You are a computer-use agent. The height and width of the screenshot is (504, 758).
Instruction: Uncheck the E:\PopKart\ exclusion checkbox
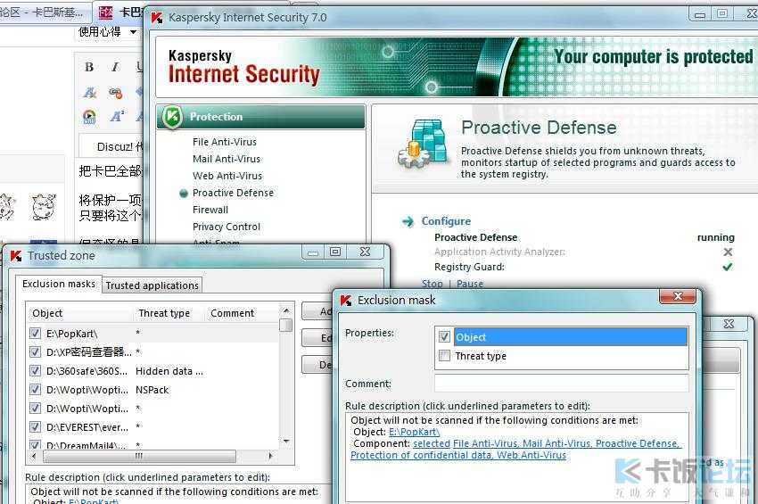(x=35, y=334)
